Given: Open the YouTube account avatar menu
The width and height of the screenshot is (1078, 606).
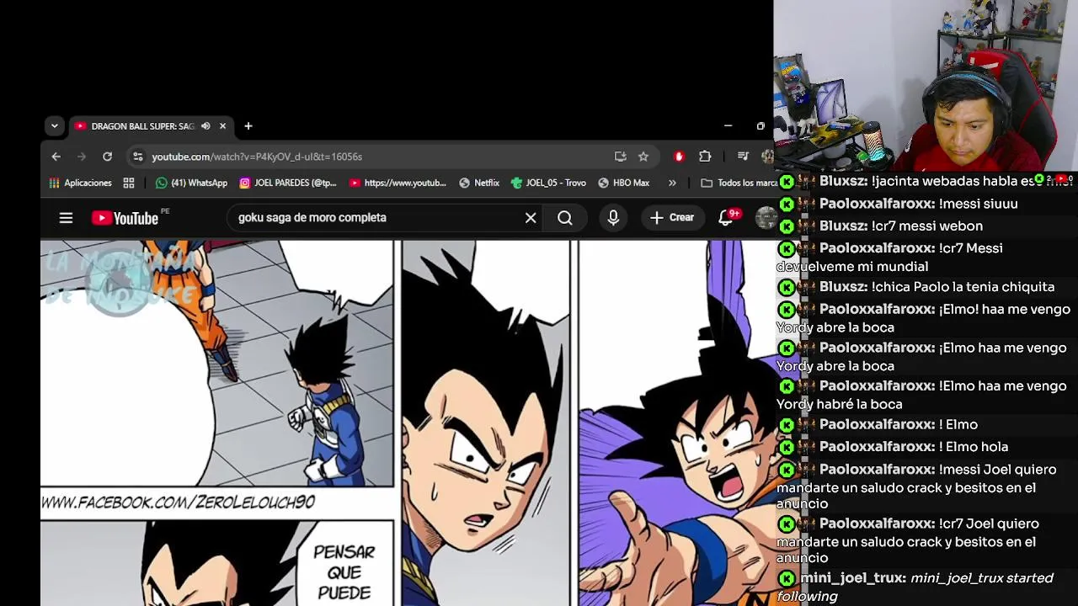Looking at the screenshot, I should (766, 218).
